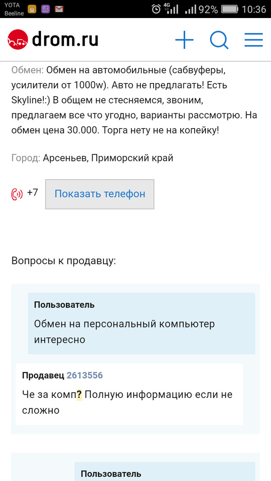This screenshot has width=271, height=481.
Task: Tap the purple gallery notification icon
Action: click(x=45, y=9)
